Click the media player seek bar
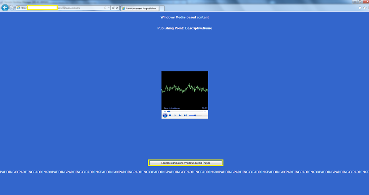Viewport: 369px width, 195px height. (184, 111)
